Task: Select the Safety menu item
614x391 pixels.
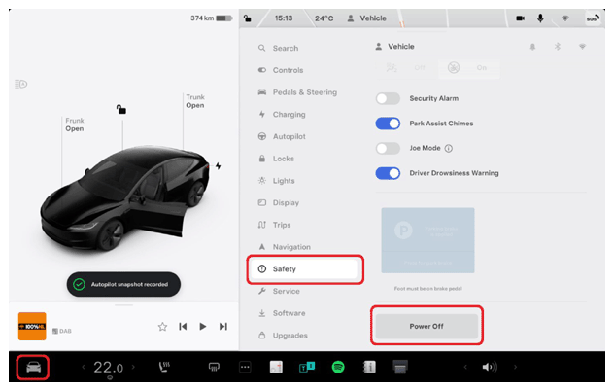Action: [x=305, y=269]
